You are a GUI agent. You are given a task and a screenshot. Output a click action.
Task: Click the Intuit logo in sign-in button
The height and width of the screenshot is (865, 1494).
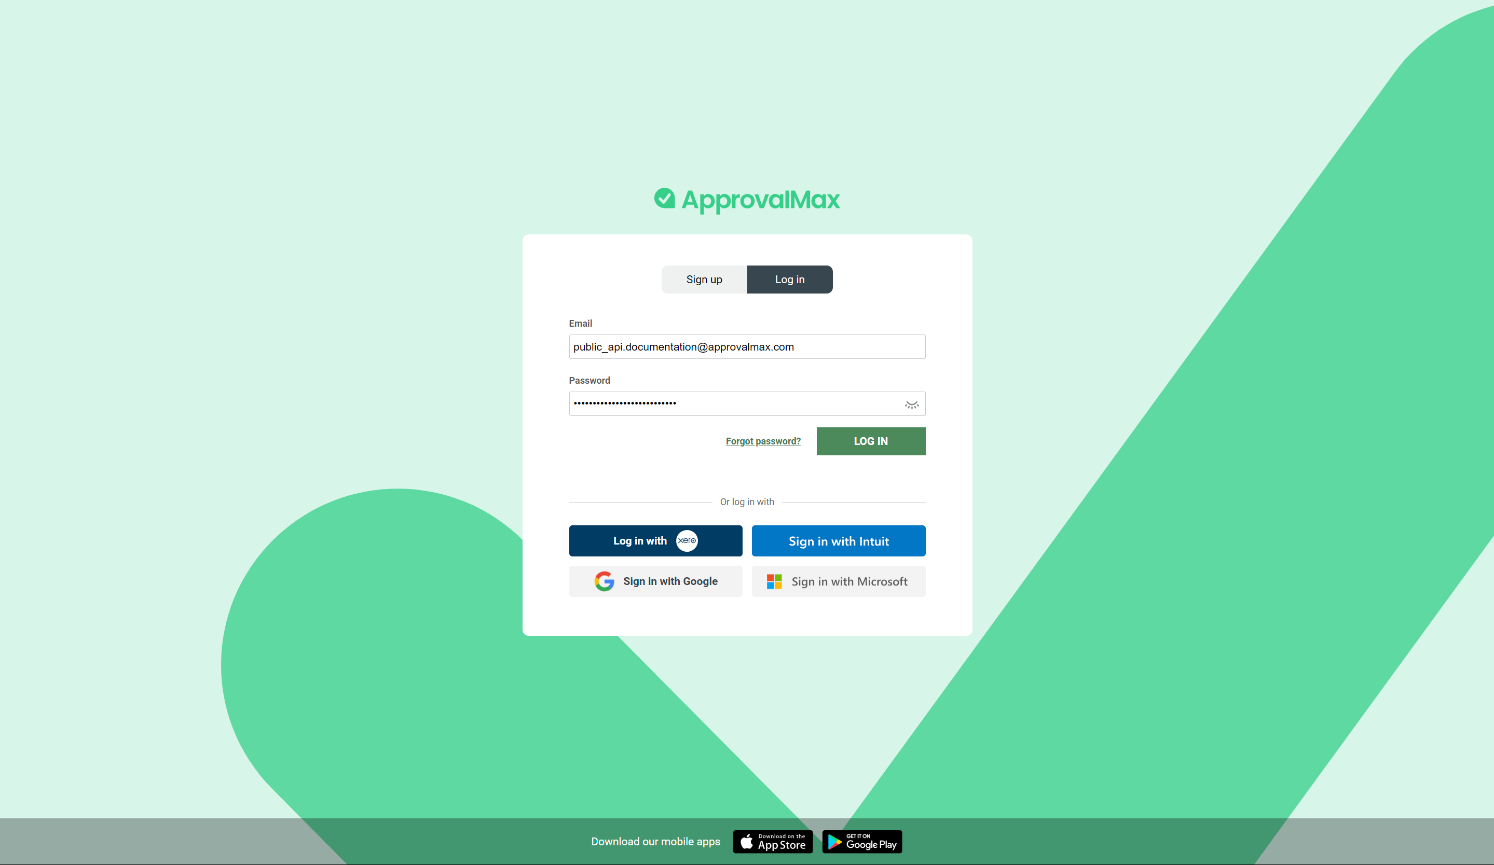[x=839, y=540]
